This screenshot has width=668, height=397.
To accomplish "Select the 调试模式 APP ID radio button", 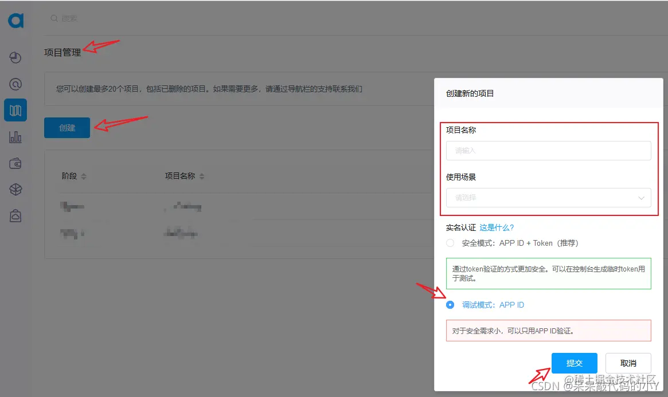I will pyautogui.click(x=451, y=305).
